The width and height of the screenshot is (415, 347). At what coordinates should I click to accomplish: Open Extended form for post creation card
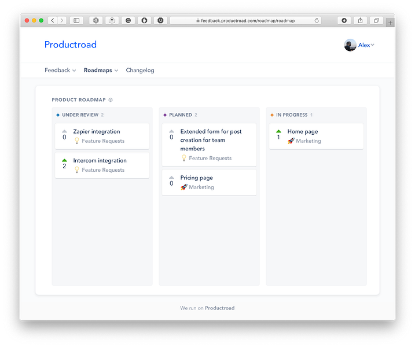[209, 145]
